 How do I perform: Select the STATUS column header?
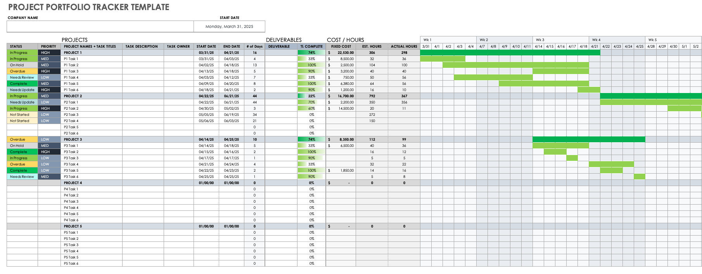22,47
